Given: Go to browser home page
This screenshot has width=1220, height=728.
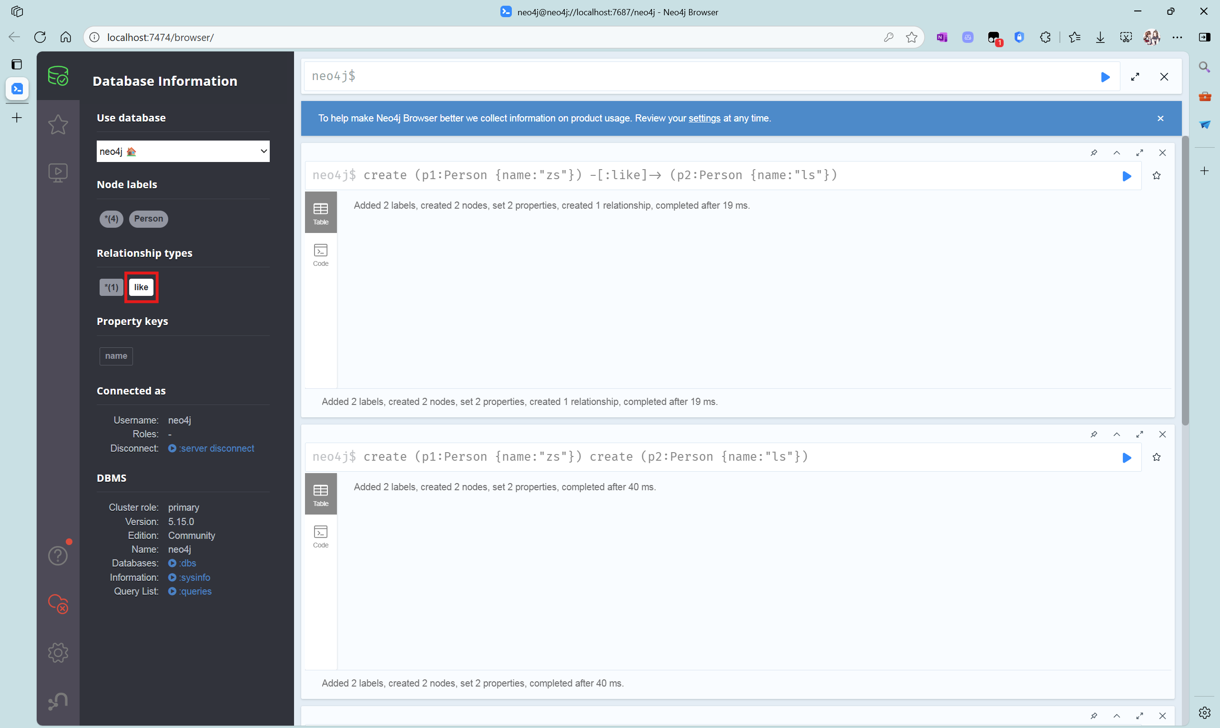Looking at the screenshot, I should pyautogui.click(x=66, y=37).
